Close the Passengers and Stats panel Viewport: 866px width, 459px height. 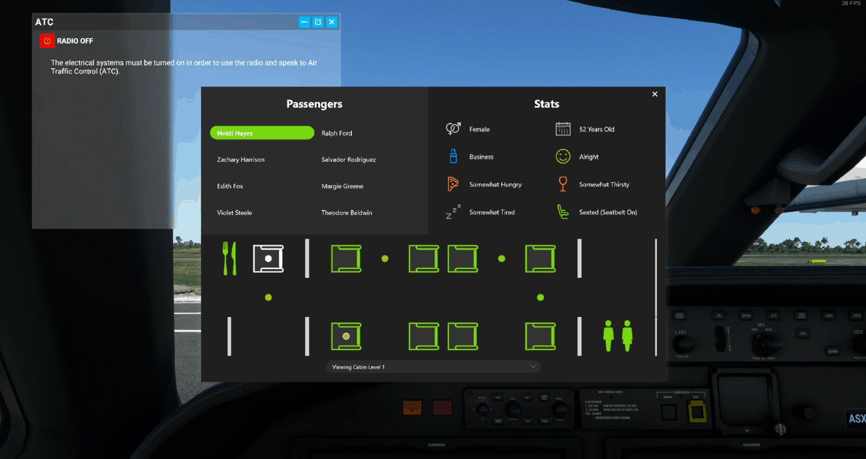(x=654, y=94)
